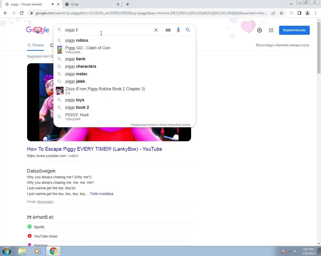Click Bejelentkezés sign-in button
This screenshot has height=256, width=321.
(294, 30)
